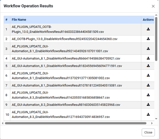Image resolution: width=159 pixels, height=139 pixels.
Task: Close the Workflow Operation Results dialog with X
Action: 153,6
